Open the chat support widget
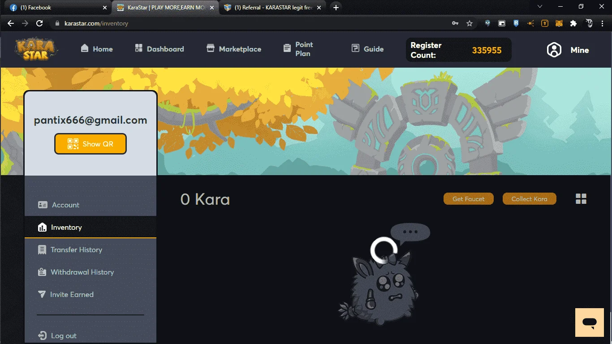The width and height of the screenshot is (612, 344). (x=590, y=322)
